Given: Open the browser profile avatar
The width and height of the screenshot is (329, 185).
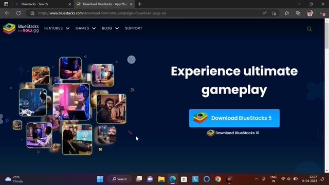Looking at the screenshot, I should click(310, 13).
